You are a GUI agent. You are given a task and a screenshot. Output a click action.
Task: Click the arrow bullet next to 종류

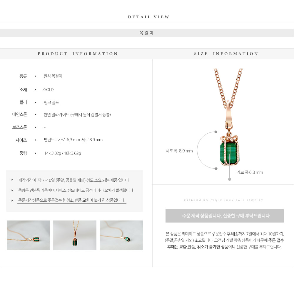click(x=36, y=76)
